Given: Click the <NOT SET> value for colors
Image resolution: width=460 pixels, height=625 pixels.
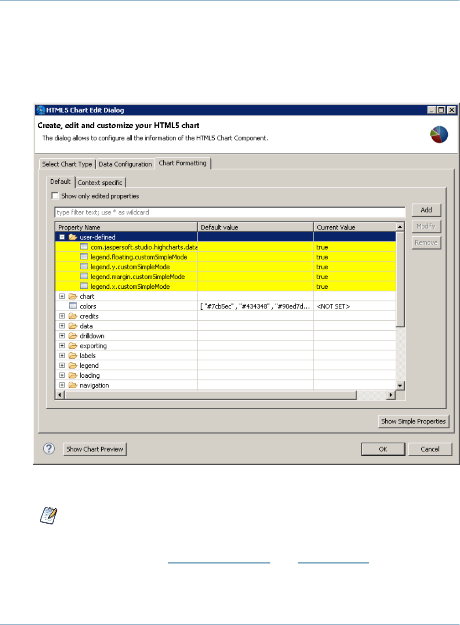Looking at the screenshot, I should pos(334,307).
